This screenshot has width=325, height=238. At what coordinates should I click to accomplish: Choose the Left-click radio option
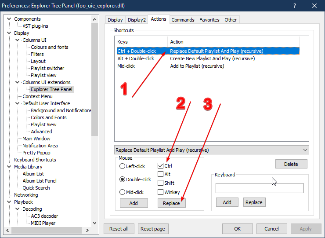[123, 166]
